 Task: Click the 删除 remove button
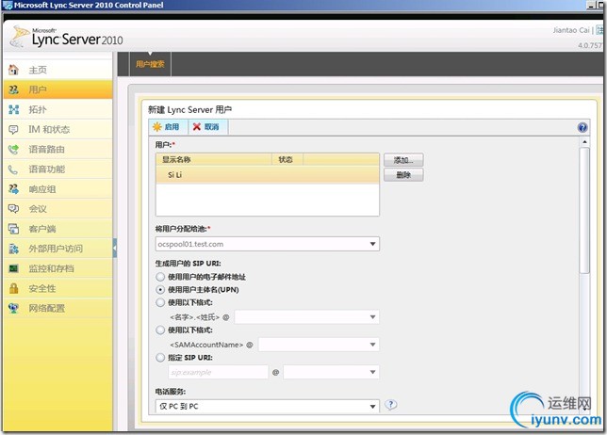point(403,175)
